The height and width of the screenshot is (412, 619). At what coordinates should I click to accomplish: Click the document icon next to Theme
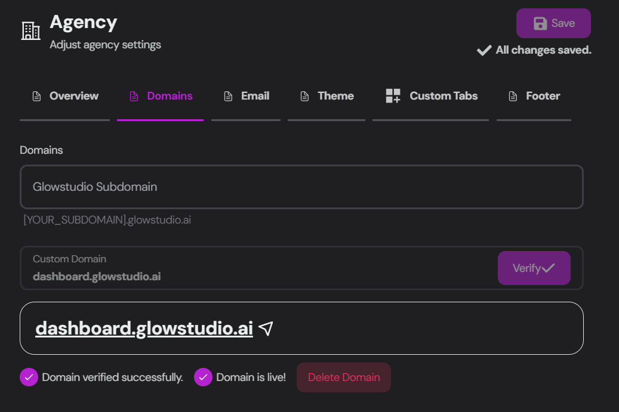pyautogui.click(x=306, y=95)
